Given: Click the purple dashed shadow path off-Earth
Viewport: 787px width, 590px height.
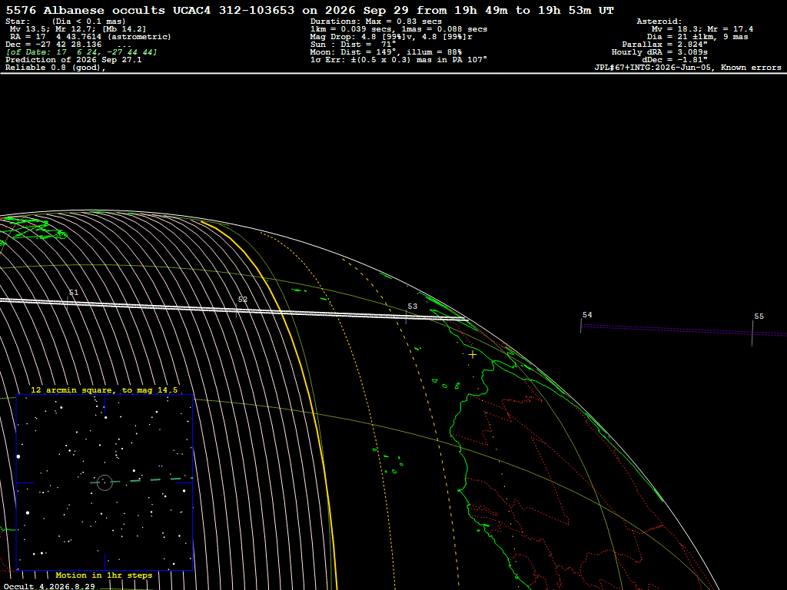Looking at the screenshot, I should pos(683,330).
